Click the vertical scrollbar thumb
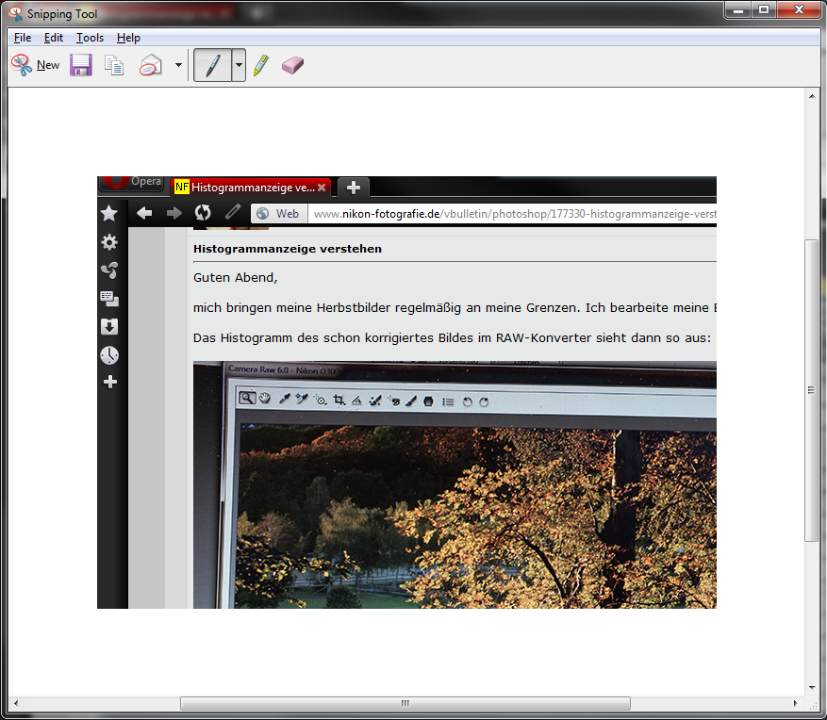Image resolution: width=827 pixels, height=720 pixels. 811,390
